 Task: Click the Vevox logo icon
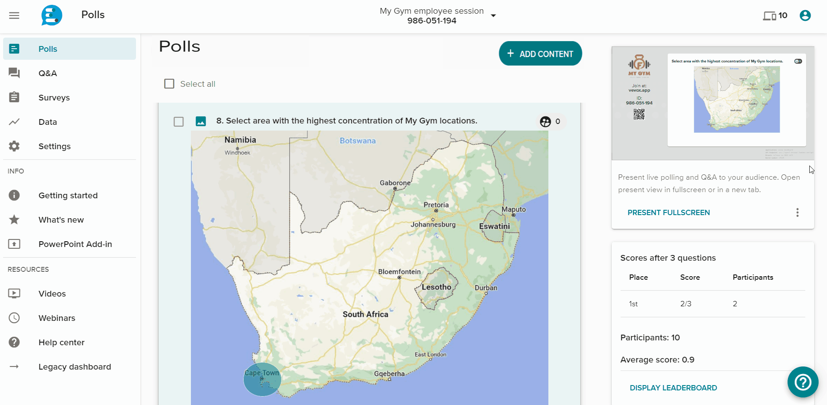tap(52, 15)
